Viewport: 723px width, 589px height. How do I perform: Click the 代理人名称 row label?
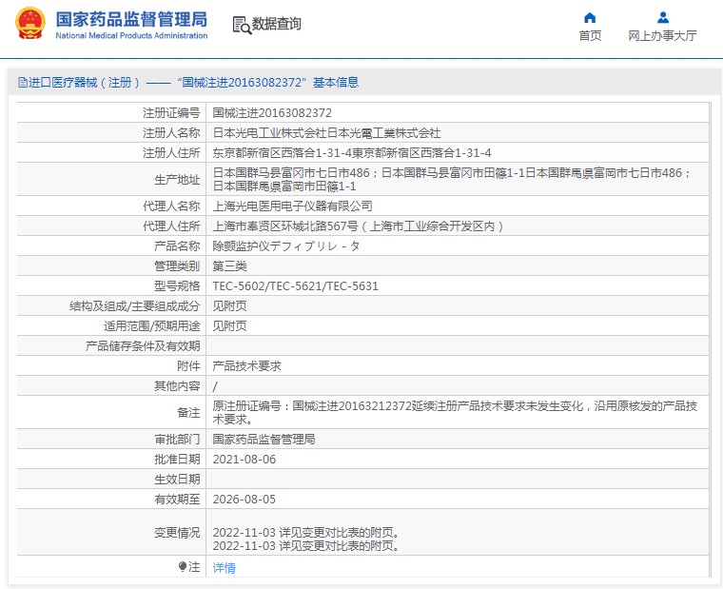coord(171,206)
